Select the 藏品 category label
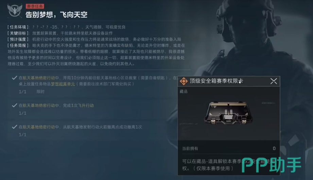 coord(184,91)
